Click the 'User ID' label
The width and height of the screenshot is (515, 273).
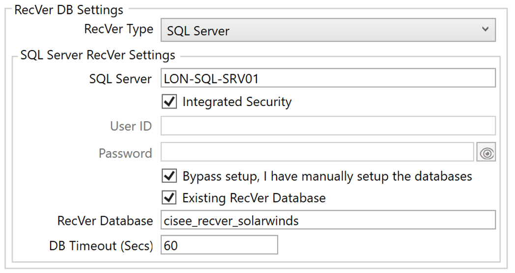(131, 126)
